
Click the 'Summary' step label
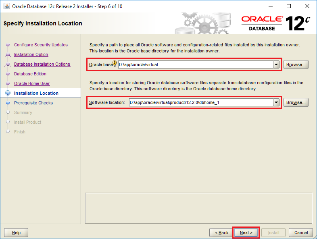point(23,112)
